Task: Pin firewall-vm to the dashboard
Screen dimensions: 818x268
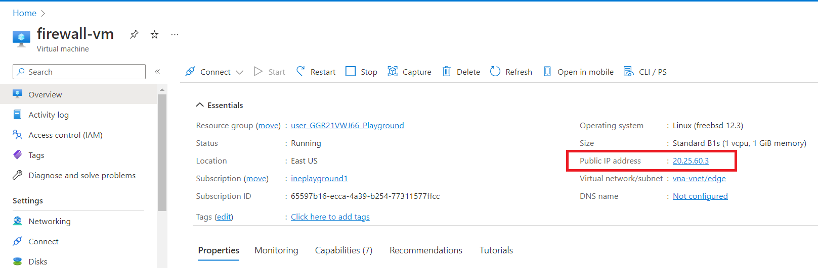Action: (x=134, y=34)
